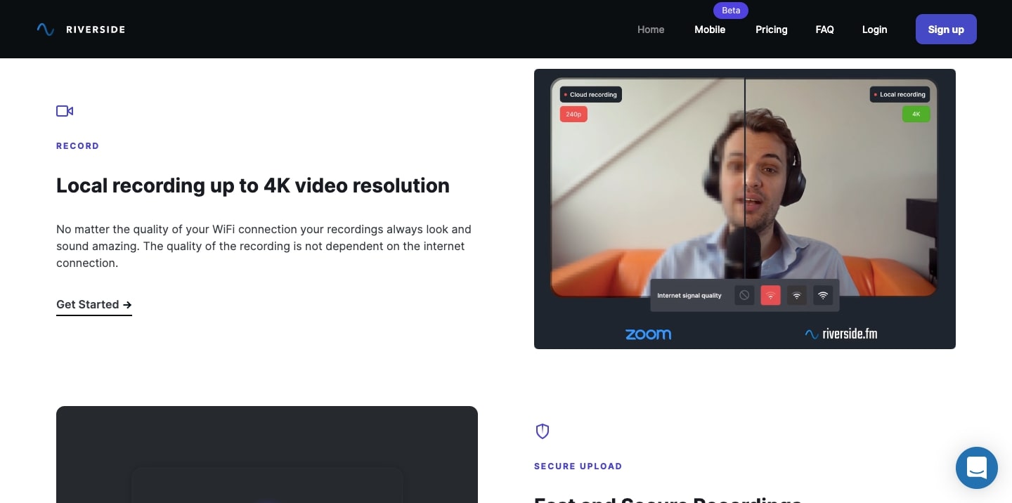
Task: Click the red 240p badge
Action: tap(573, 114)
